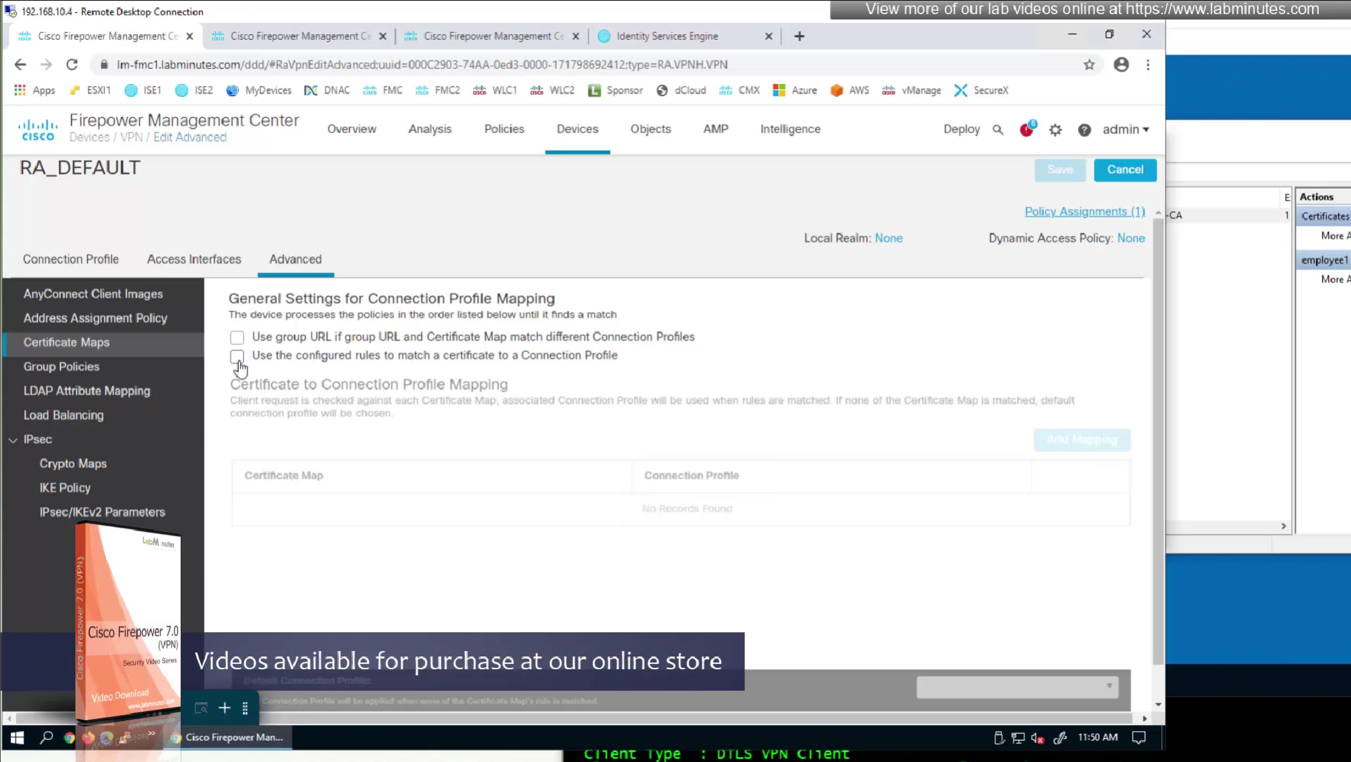Open the red notifications alert icon

[x=1026, y=130]
